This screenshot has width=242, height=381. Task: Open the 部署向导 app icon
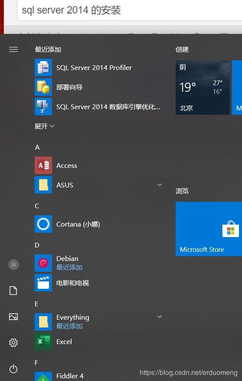[43, 87]
